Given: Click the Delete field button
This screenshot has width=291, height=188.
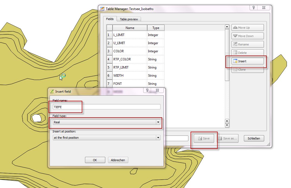Looking at the screenshot, I should tap(247, 53).
